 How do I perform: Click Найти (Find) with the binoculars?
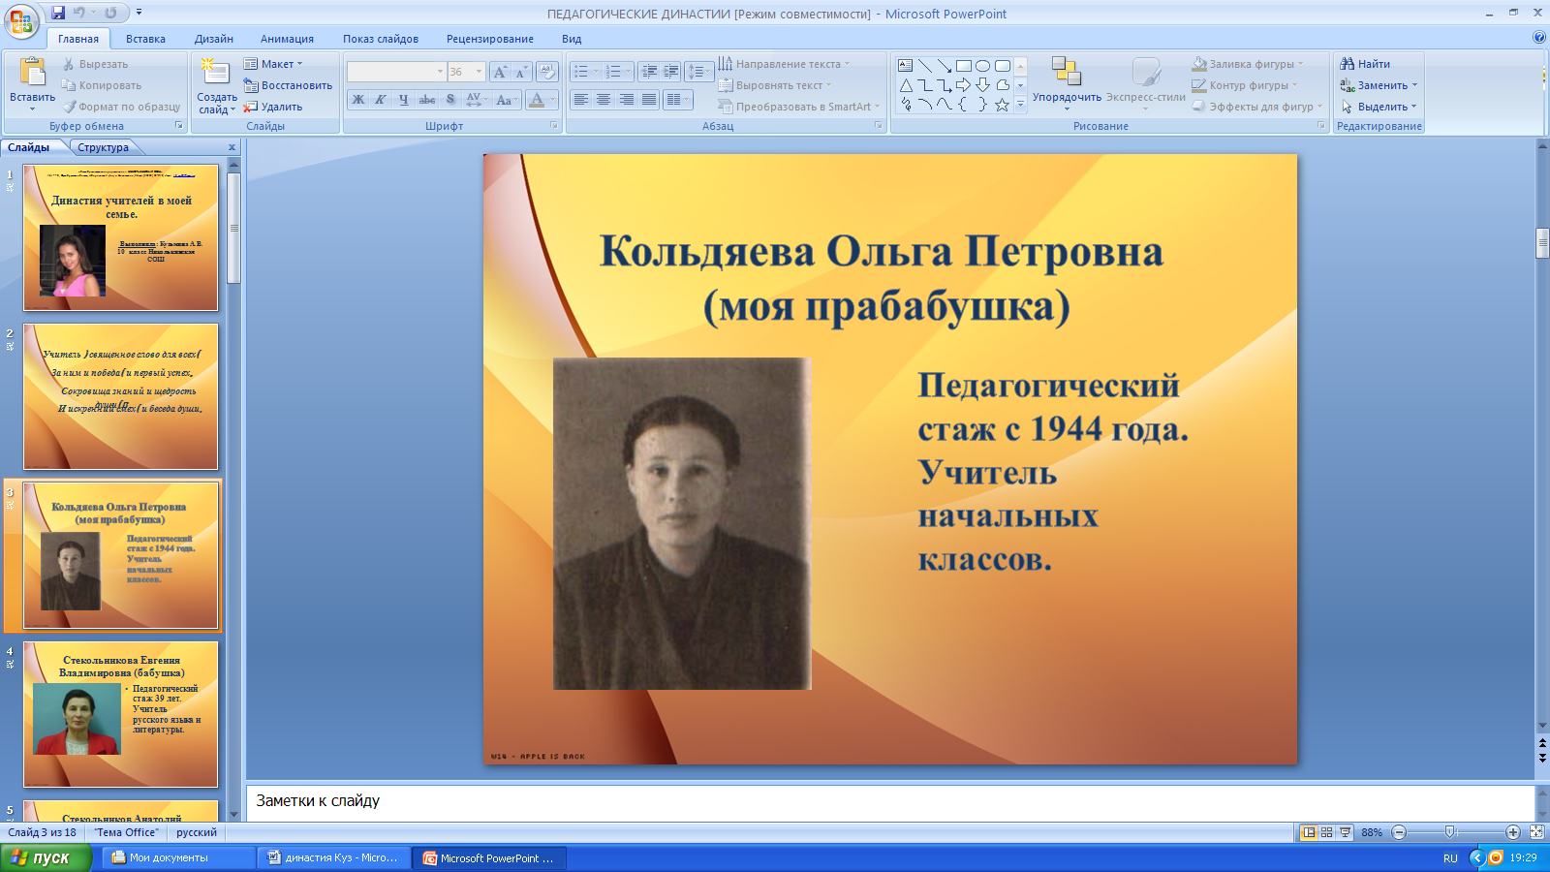(1365, 64)
